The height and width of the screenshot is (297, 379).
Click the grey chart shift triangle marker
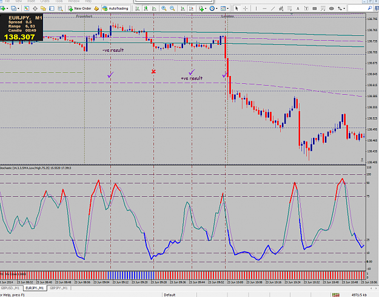point(292,14)
